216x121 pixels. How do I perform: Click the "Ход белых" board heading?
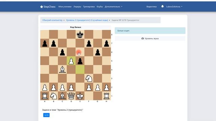click(76, 27)
